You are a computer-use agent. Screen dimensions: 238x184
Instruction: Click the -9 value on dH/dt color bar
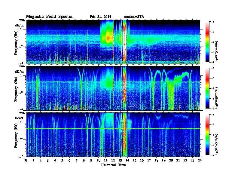[x=213, y=62]
